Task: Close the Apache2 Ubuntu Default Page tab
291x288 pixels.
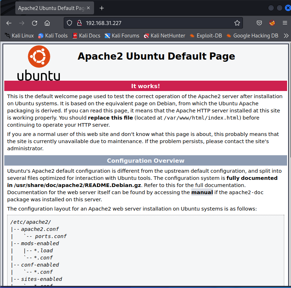Action: (x=88, y=8)
